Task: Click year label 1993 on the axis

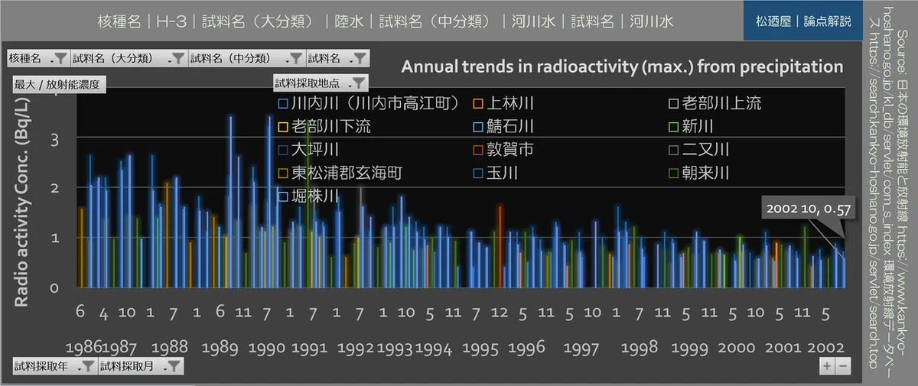Action: pyautogui.click(x=396, y=349)
